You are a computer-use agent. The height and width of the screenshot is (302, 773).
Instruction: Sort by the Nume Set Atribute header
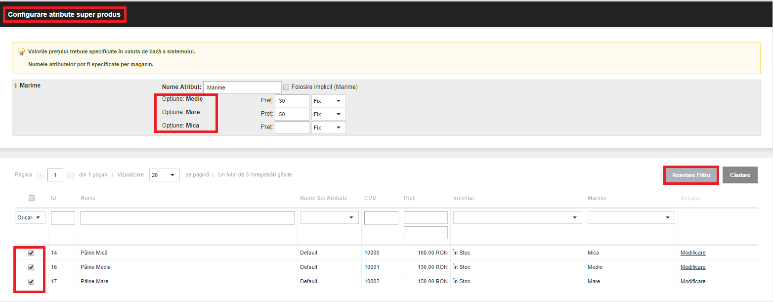pyautogui.click(x=324, y=198)
